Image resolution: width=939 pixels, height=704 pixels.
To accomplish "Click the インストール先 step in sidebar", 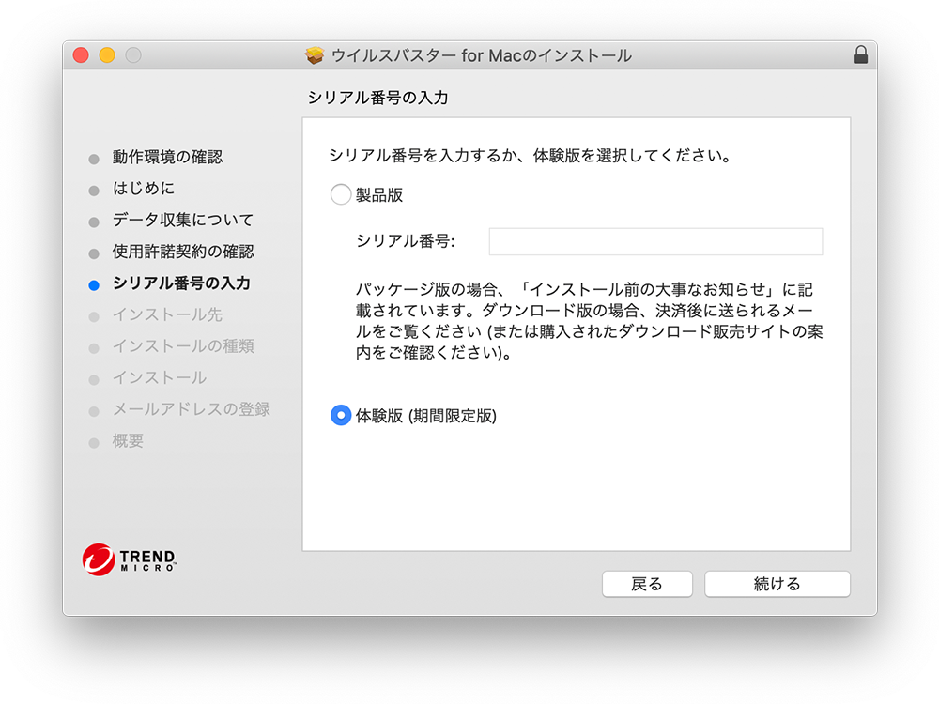I will point(167,315).
